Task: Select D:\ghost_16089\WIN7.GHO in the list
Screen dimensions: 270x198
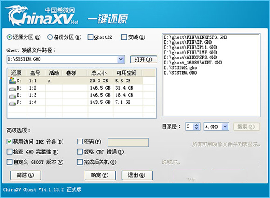Action: point(193,63)
